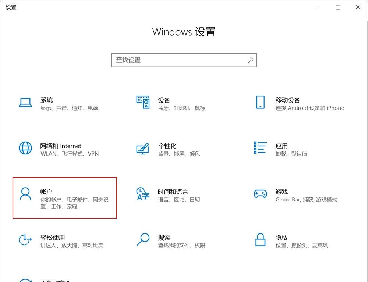Open the 时间和语言 clock-letter icon
The image size is (368, 282).
coord(143,194)
